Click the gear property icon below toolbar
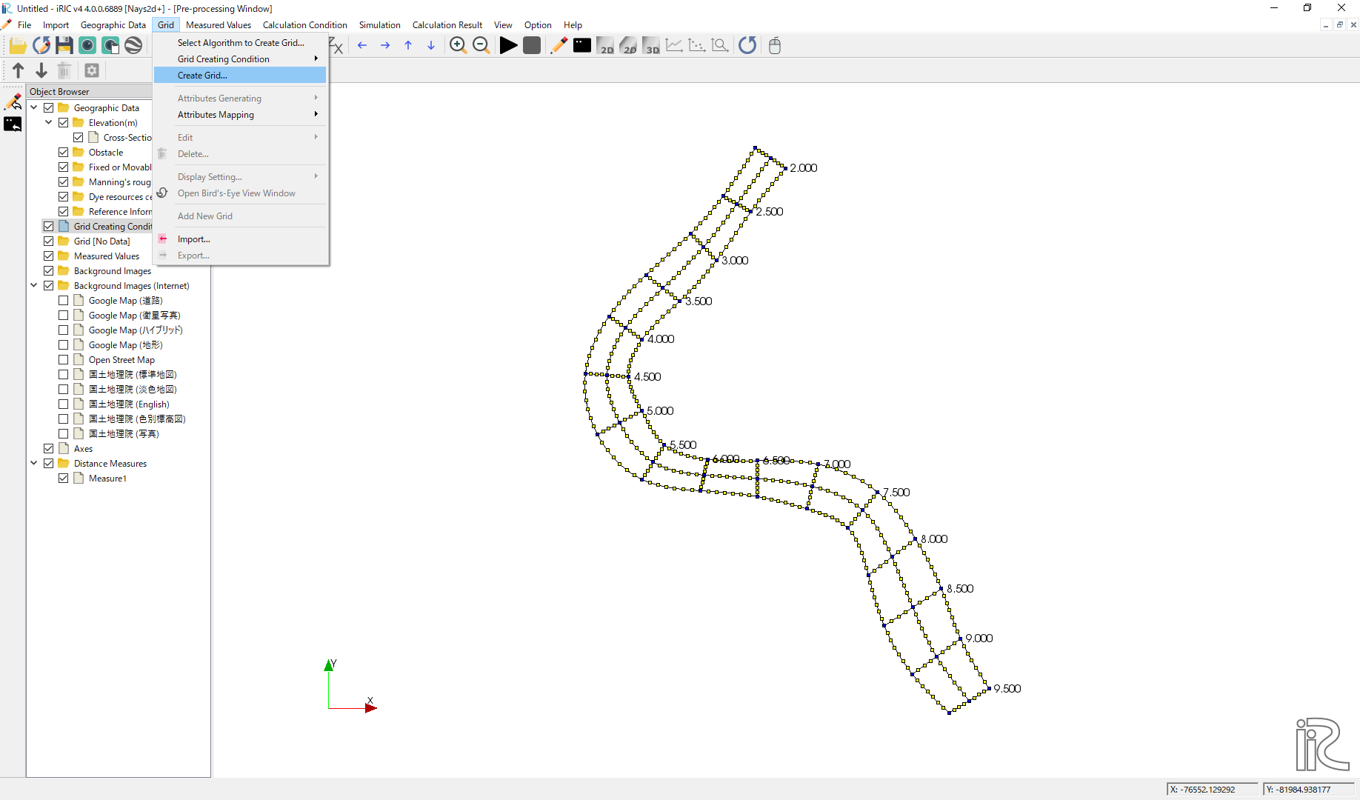 tap(92, 70)
